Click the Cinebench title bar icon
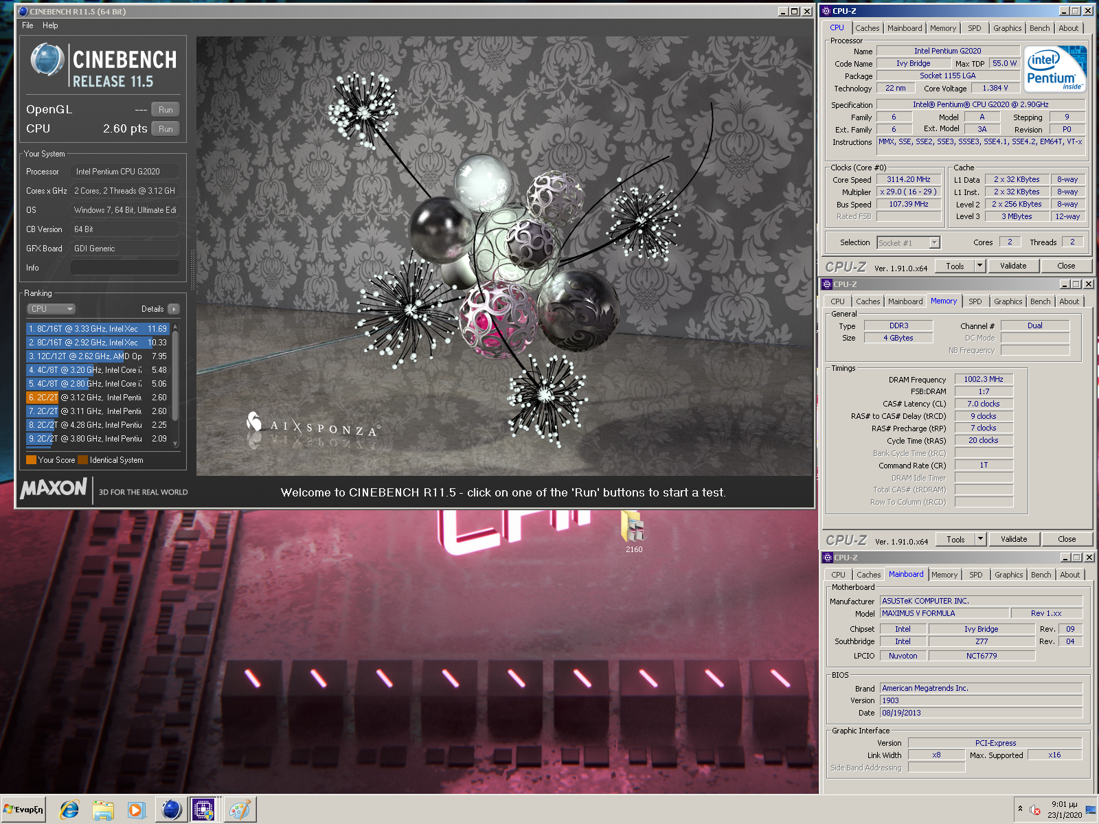 coord(23,11)
